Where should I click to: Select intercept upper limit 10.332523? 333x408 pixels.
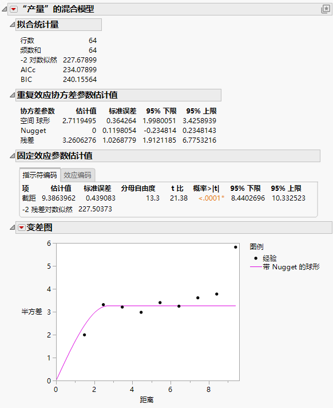288,198
